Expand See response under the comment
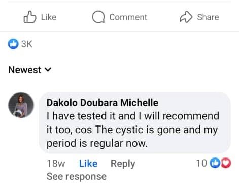Viewport: 239px width, 189px height. [77, 177]
